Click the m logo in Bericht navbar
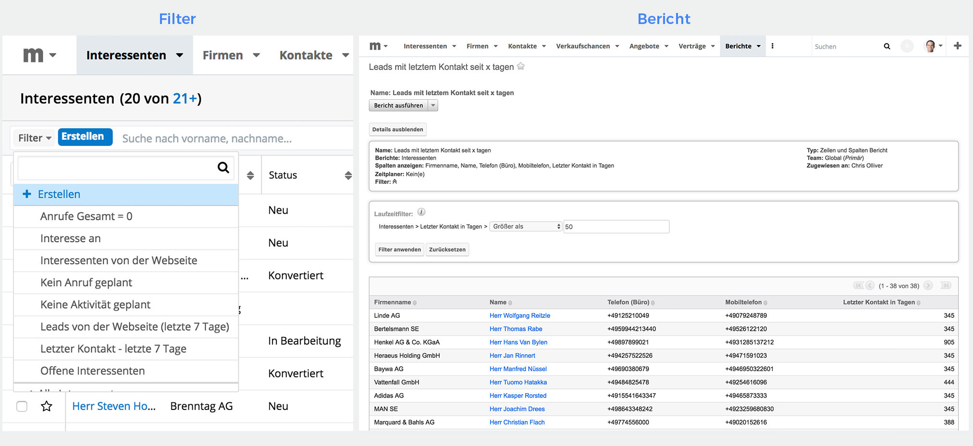The image size is (973, 446). coord(375,46)
